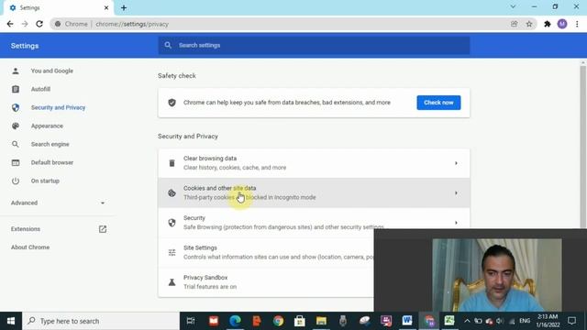This screenshot has width=587, height=330.
Task: Click the person icon beside You and Google
Action: tap(16, 71)
